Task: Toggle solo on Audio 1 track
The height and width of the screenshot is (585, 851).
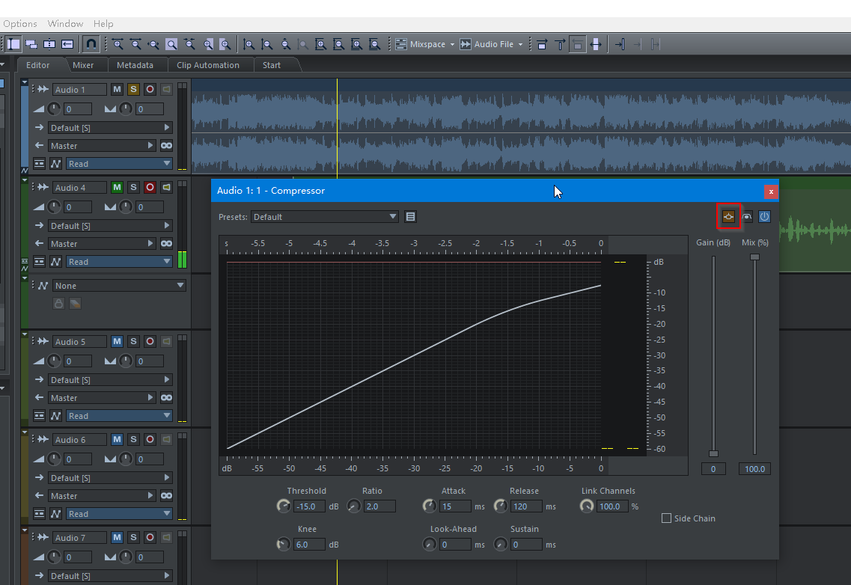Action: 133,90
